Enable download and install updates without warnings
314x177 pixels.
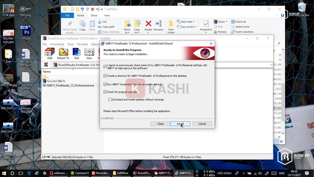tap(110, 100)
